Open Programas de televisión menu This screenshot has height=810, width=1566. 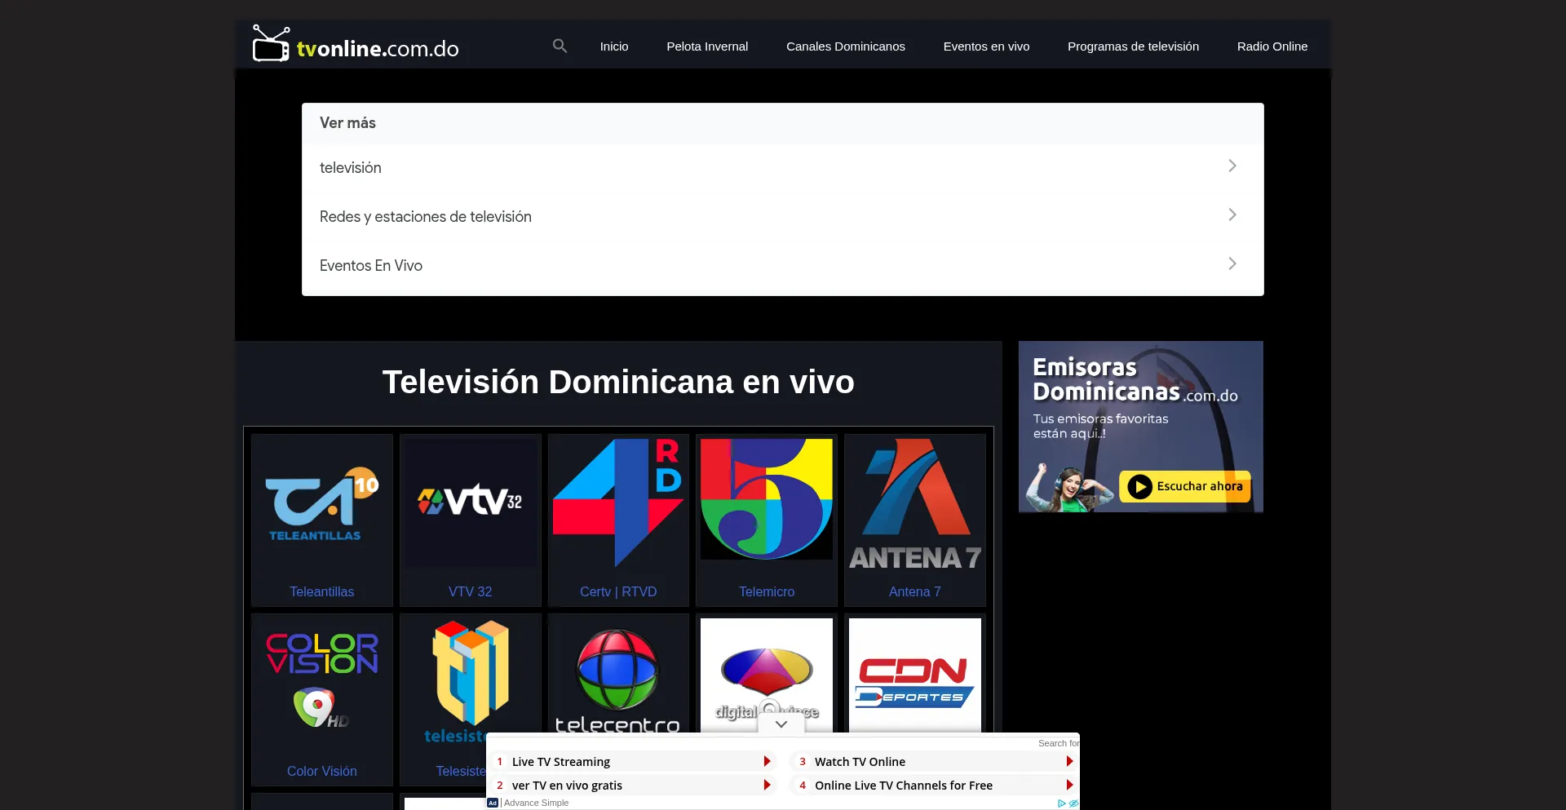(x=1133, y=46)
